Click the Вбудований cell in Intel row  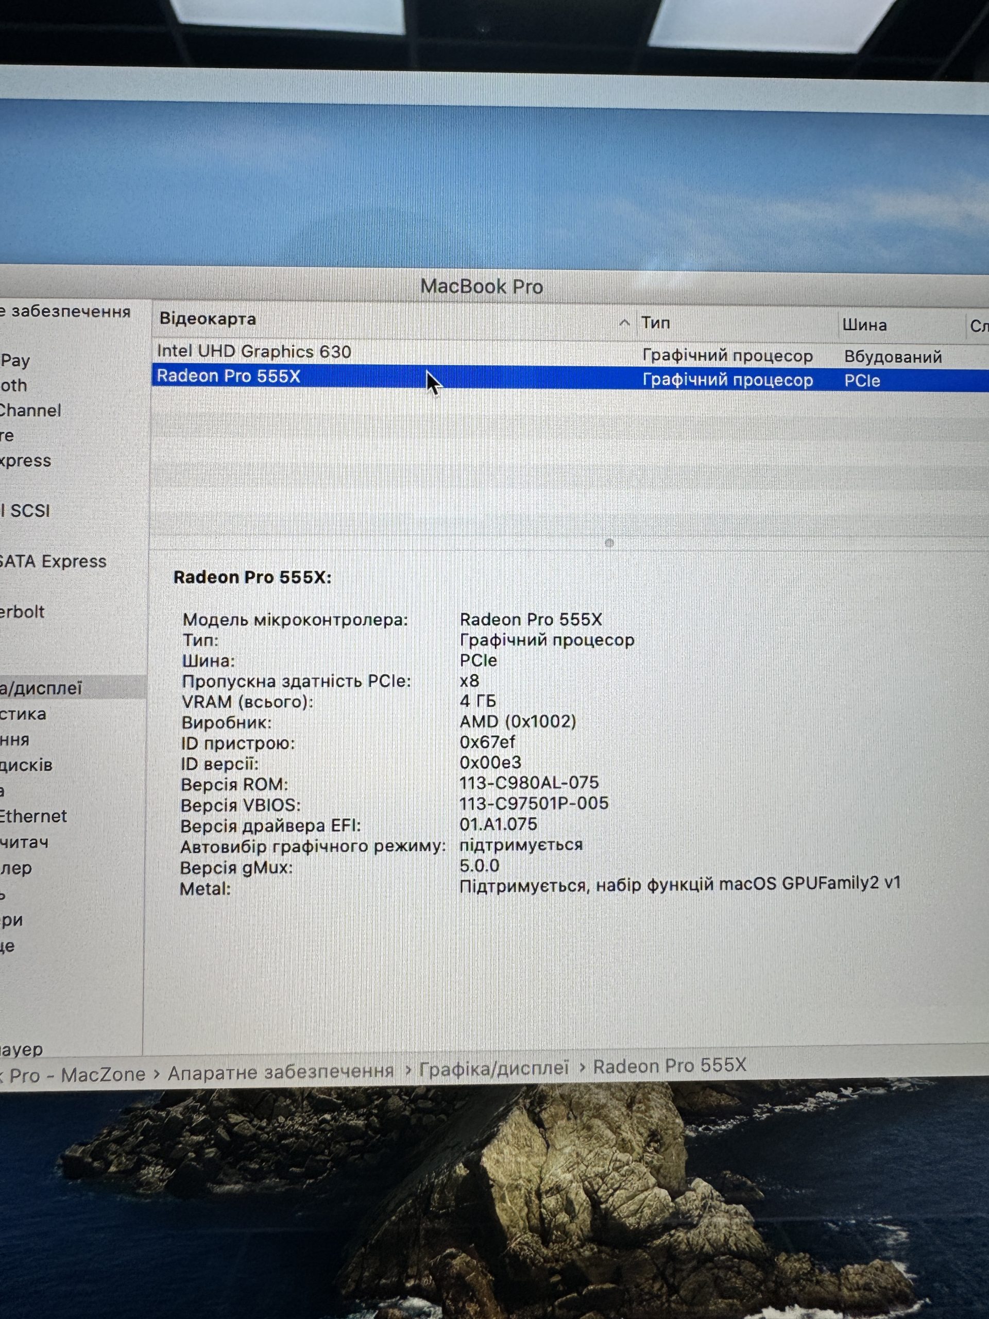click(893, 357)
